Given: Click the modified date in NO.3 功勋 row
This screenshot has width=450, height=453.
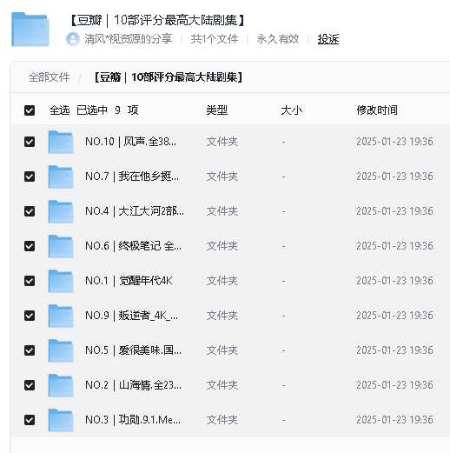Looking at the screenshot, I should tap(394, 420).
